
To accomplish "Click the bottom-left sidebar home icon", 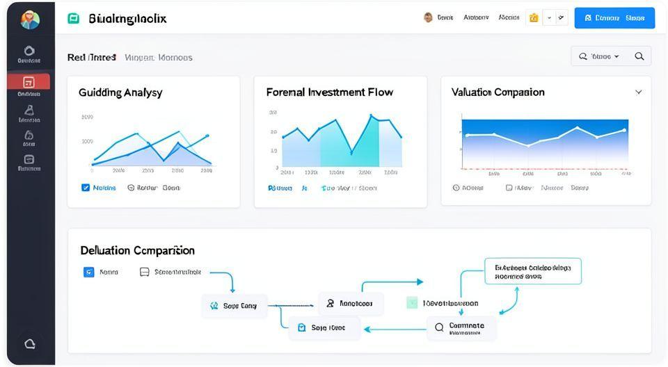I will point(29,343).
